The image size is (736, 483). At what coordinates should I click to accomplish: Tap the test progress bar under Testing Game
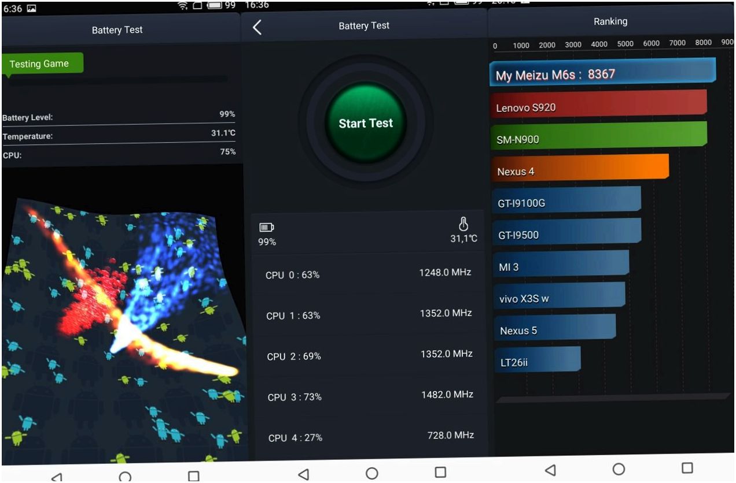tap(117, 80)
